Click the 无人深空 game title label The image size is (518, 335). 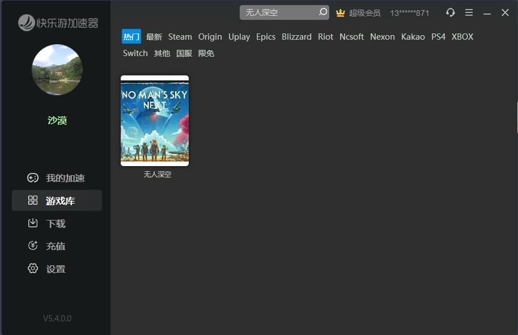click(x=157, y=174)
